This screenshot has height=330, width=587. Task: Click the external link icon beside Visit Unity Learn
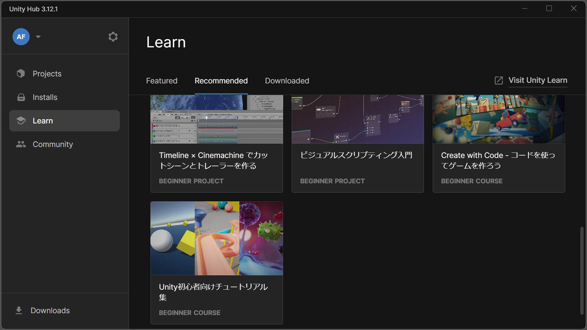(499, 80)
